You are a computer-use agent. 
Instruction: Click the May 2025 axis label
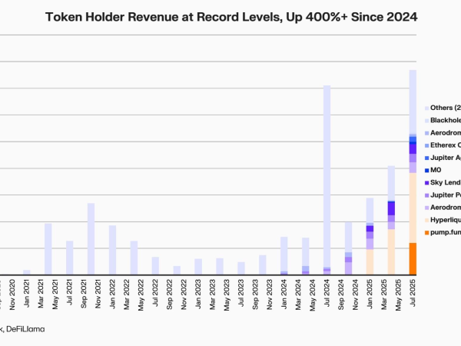(x=398, y=294)
